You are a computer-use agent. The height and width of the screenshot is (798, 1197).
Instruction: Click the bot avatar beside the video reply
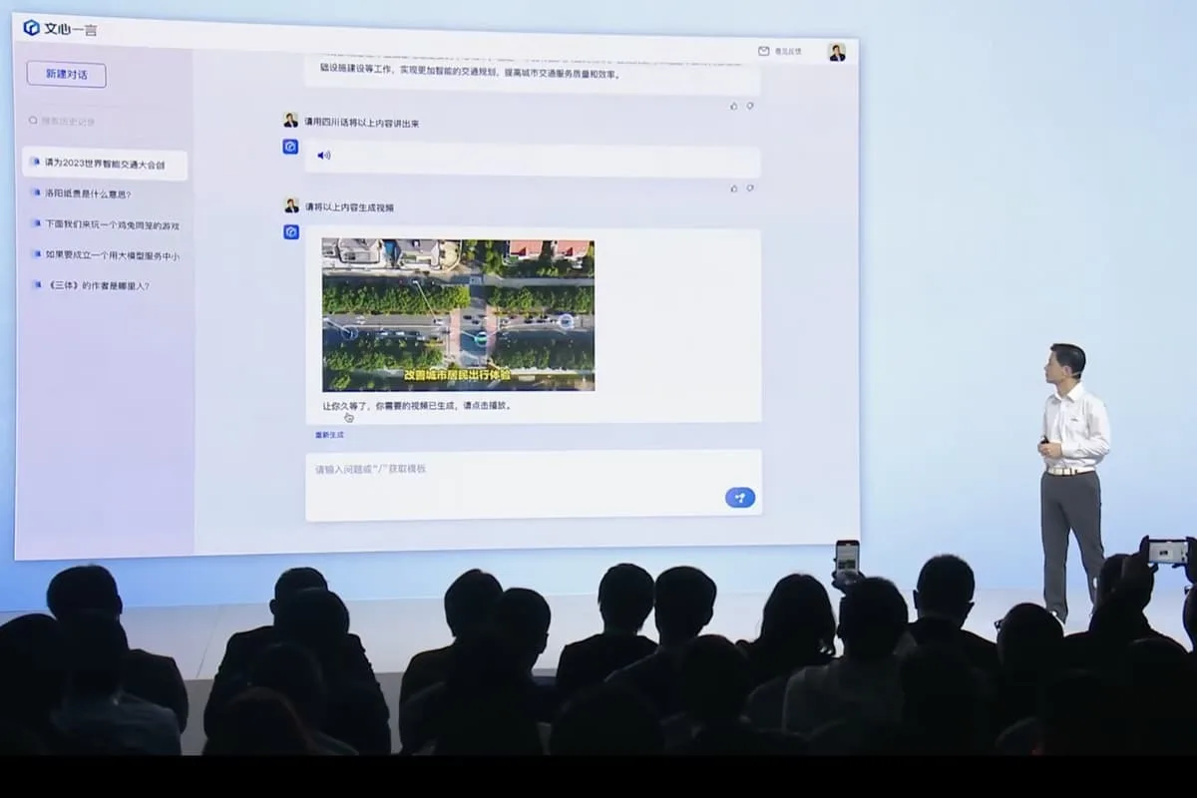[291, 231]
